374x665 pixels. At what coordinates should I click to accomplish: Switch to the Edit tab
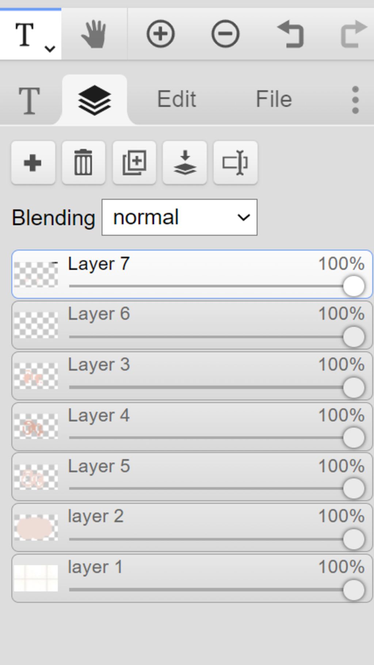[177, 99]
